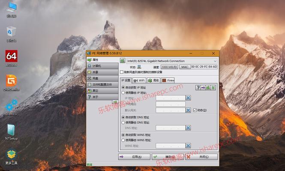The width and height of the screenshot is (285, 171).
Task: Switch to the Firewall tab
Action: tap(168, 80)
